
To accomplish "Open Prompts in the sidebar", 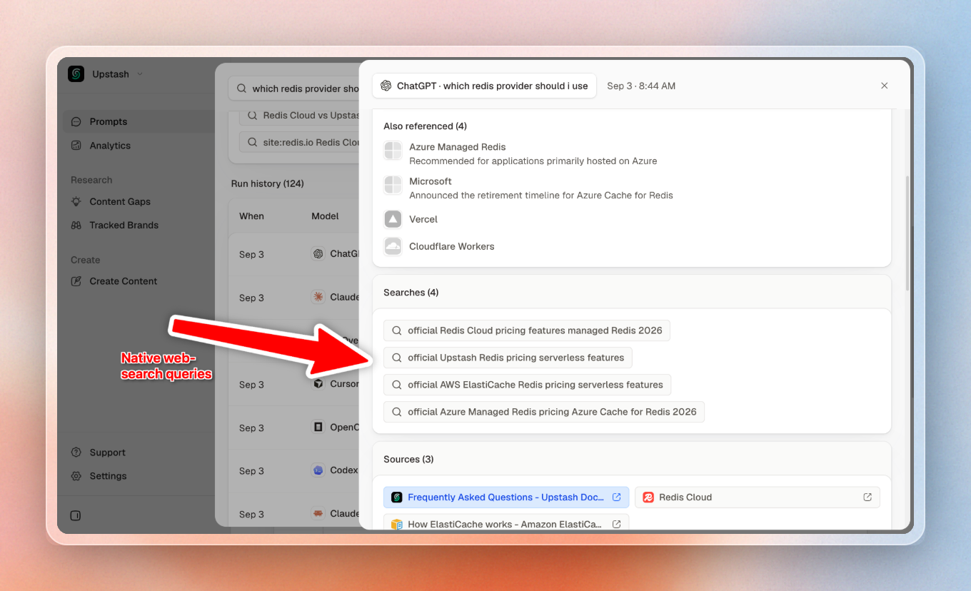I will [x=139, y=121].
